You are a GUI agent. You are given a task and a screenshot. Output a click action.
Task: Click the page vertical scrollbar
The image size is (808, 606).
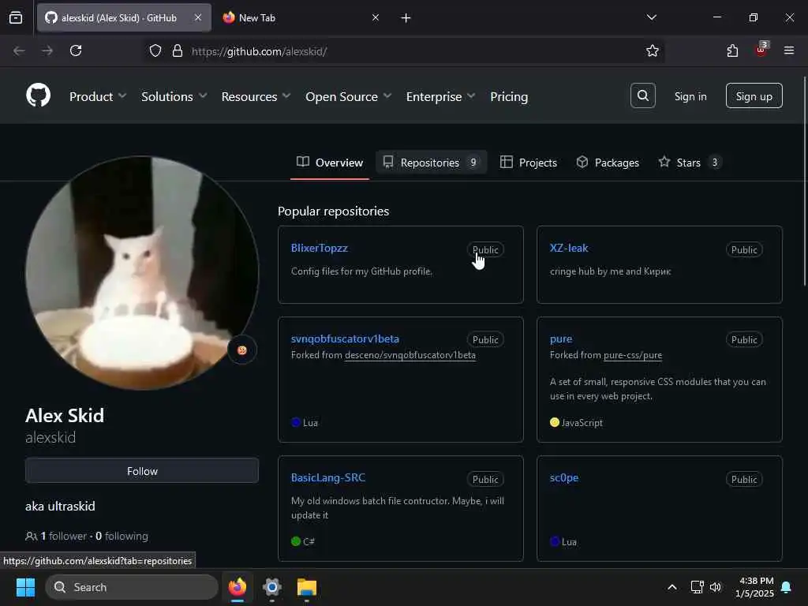pyautogui.click(x=804, y=181)
